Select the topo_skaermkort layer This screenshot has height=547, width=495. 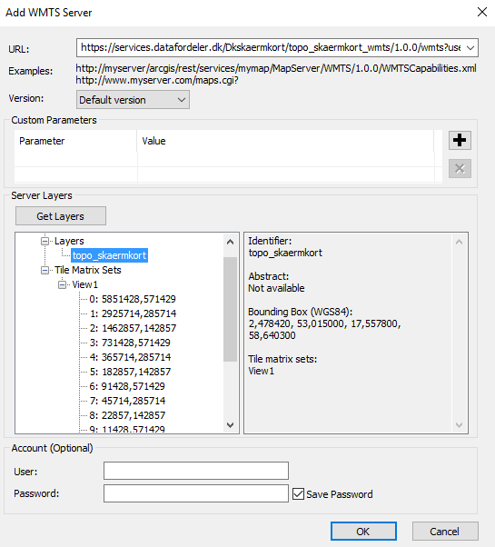coord(110,255)
